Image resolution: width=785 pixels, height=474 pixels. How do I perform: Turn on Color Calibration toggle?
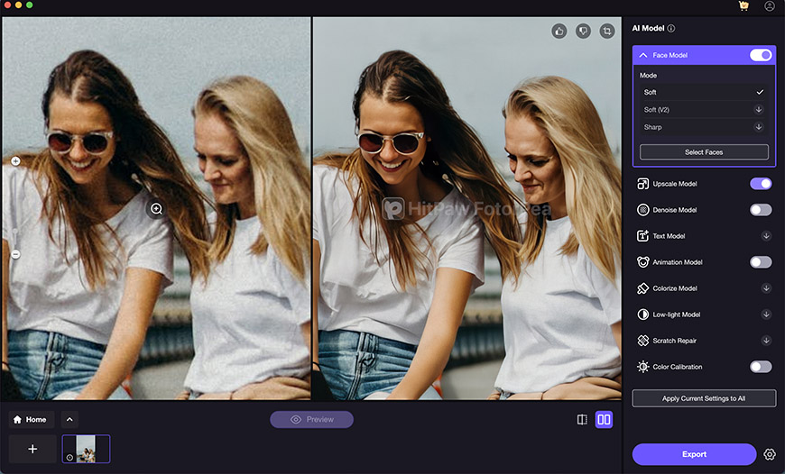tap(761, 367)
